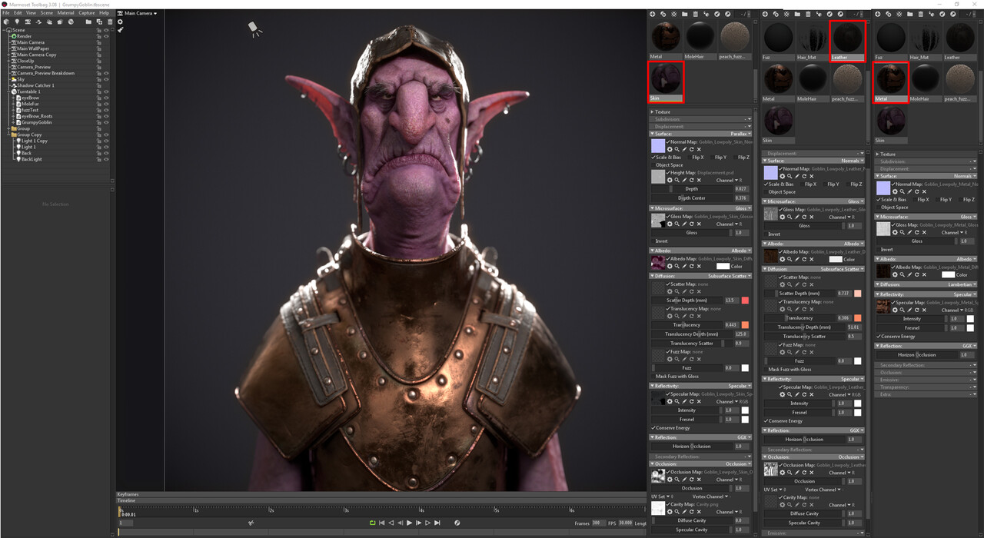Toggle lock on Turntable 1 object
This screenshot has height=538, width=984.
pos(99,91)
